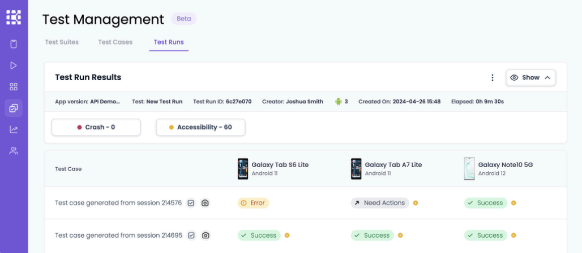Click the 'Galaxy Note10 5G' column title
The height and width of the screenshot is (253, 582).
506,165
